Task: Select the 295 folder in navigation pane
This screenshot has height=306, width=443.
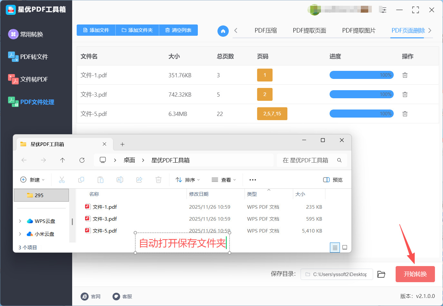Action: click(x=41, y=195)
